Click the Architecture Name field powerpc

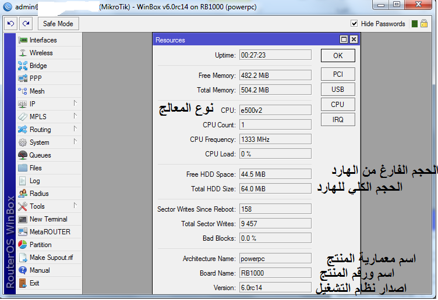pos(275,259)
